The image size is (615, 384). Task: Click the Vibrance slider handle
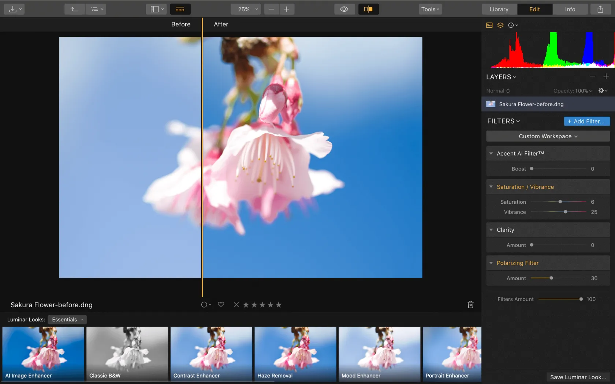click(x=565, y=212)
